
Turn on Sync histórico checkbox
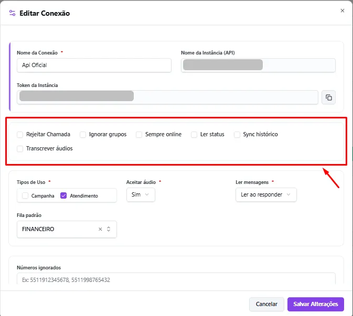[237, 135]
